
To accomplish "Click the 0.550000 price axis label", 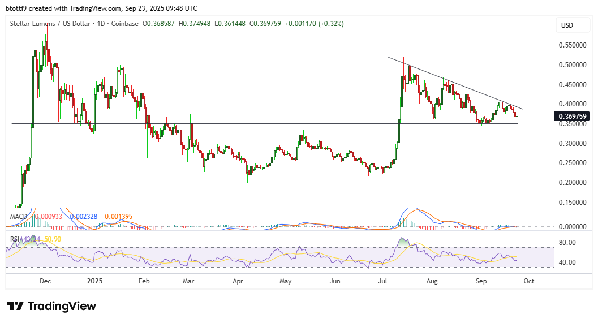I will 573,45.
